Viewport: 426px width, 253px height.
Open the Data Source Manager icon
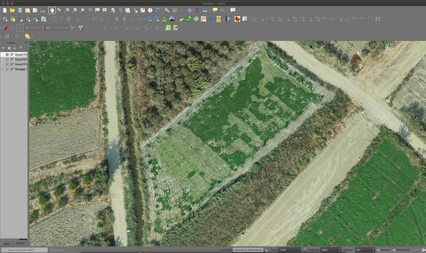(x=5, y=19)
